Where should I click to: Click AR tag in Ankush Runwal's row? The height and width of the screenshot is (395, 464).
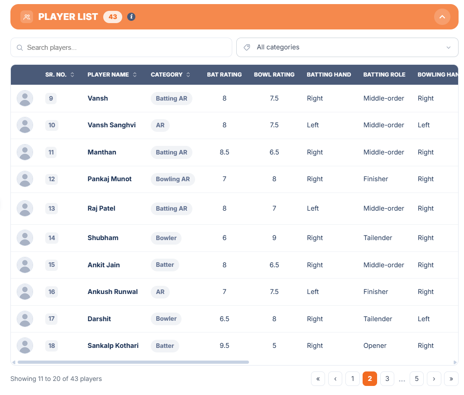point(160,292)
